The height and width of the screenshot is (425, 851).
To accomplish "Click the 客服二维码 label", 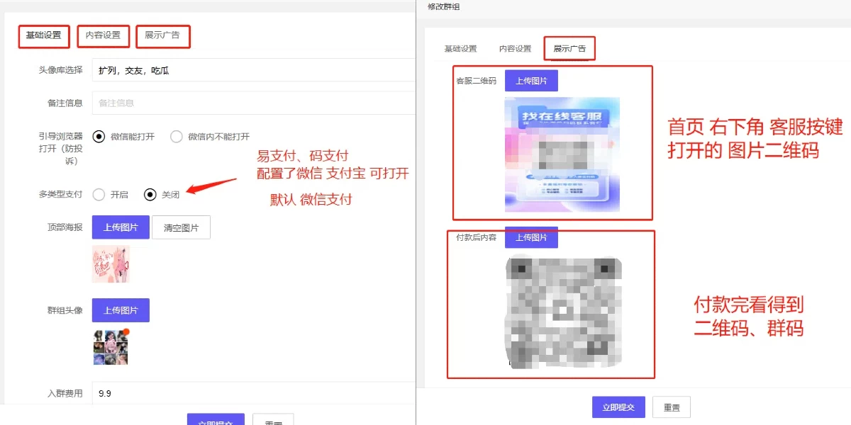I will [x=476, y=81].
